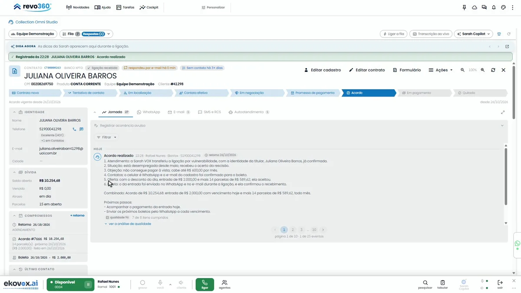This screenshot has width=521, height=293.
Task: Open the agentes icon
Action: 224,284
